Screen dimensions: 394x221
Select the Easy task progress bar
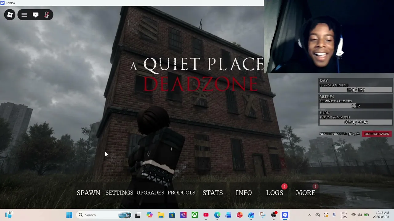pyautogui.click(x=356, y=90)
